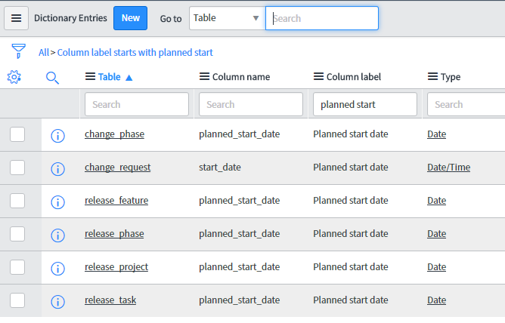Preview change_phase record info icon
The height and width of the screenshot is (323, 505).
pyautogui.click(x=57, y=136)
